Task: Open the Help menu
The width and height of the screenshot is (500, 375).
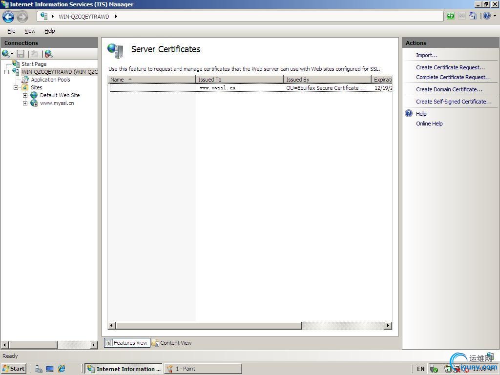Action: (x=49, y=31)
